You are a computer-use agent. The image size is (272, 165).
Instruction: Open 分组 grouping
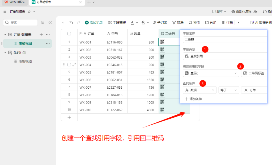click(x=211, y=23)
